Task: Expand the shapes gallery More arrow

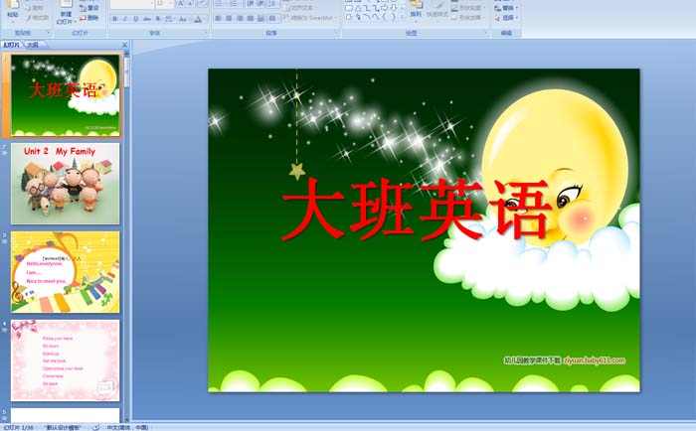Action: pos(402,17)
